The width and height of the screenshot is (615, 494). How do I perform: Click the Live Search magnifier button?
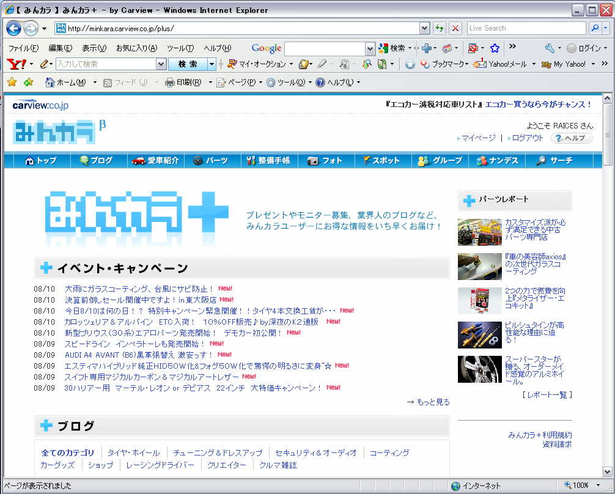coord(595,28)
